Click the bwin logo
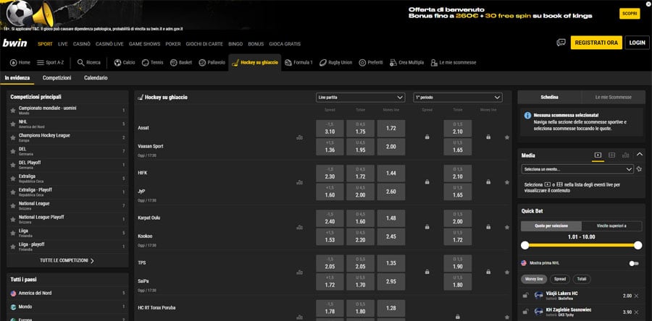The height and width of the screenshot is (321, 652). coord(15,43)
